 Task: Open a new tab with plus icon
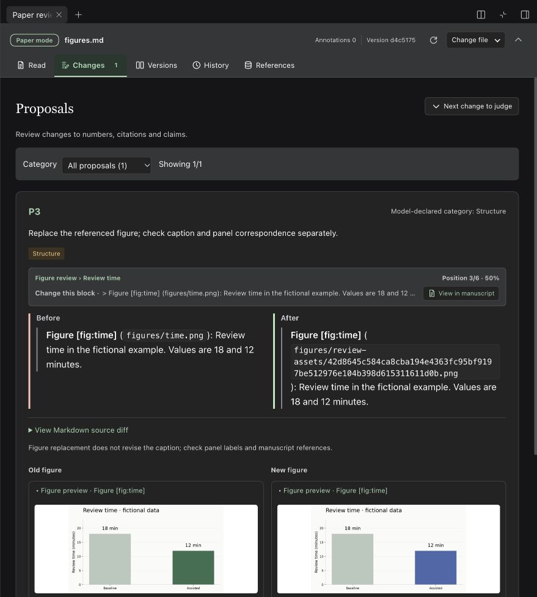[78, 15]
